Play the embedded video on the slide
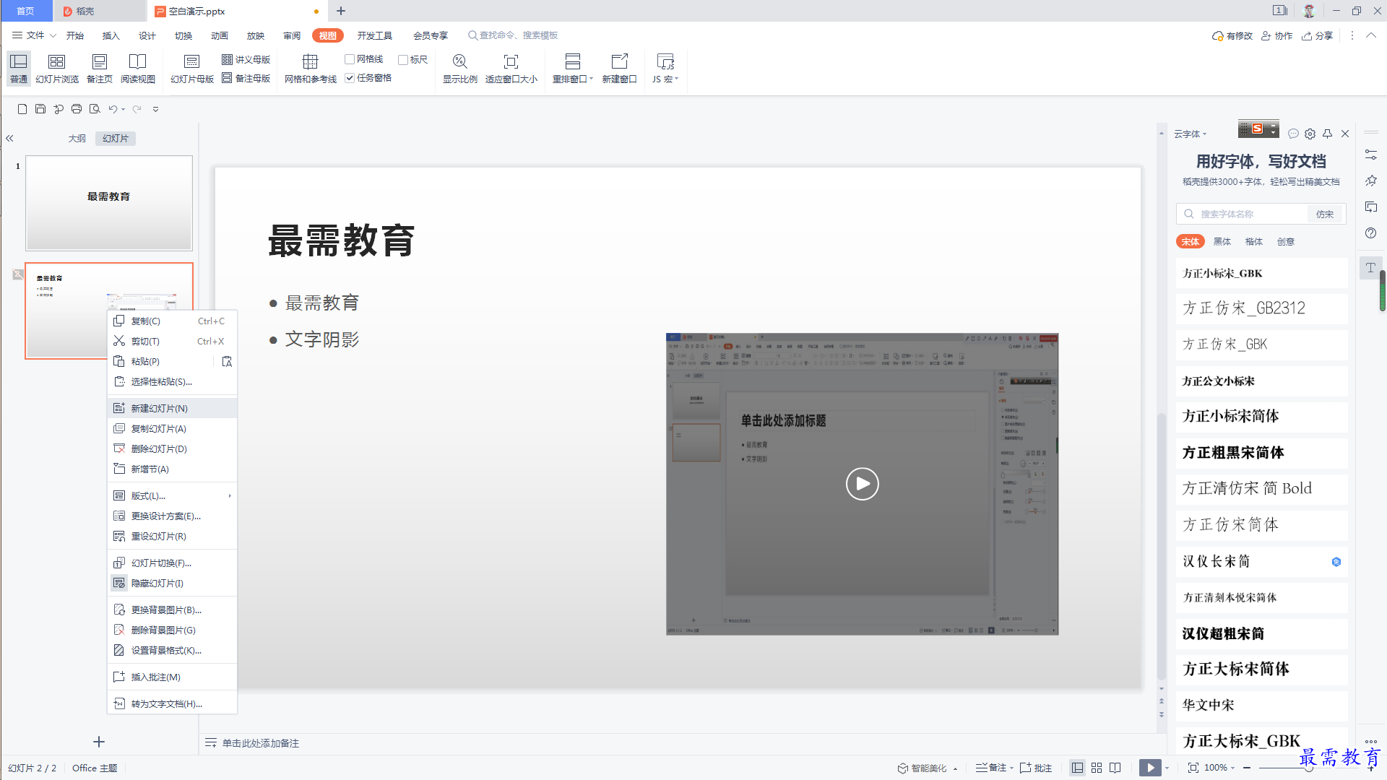Image resolution: width=1387 pixels, height=780 pixels. 863,484
